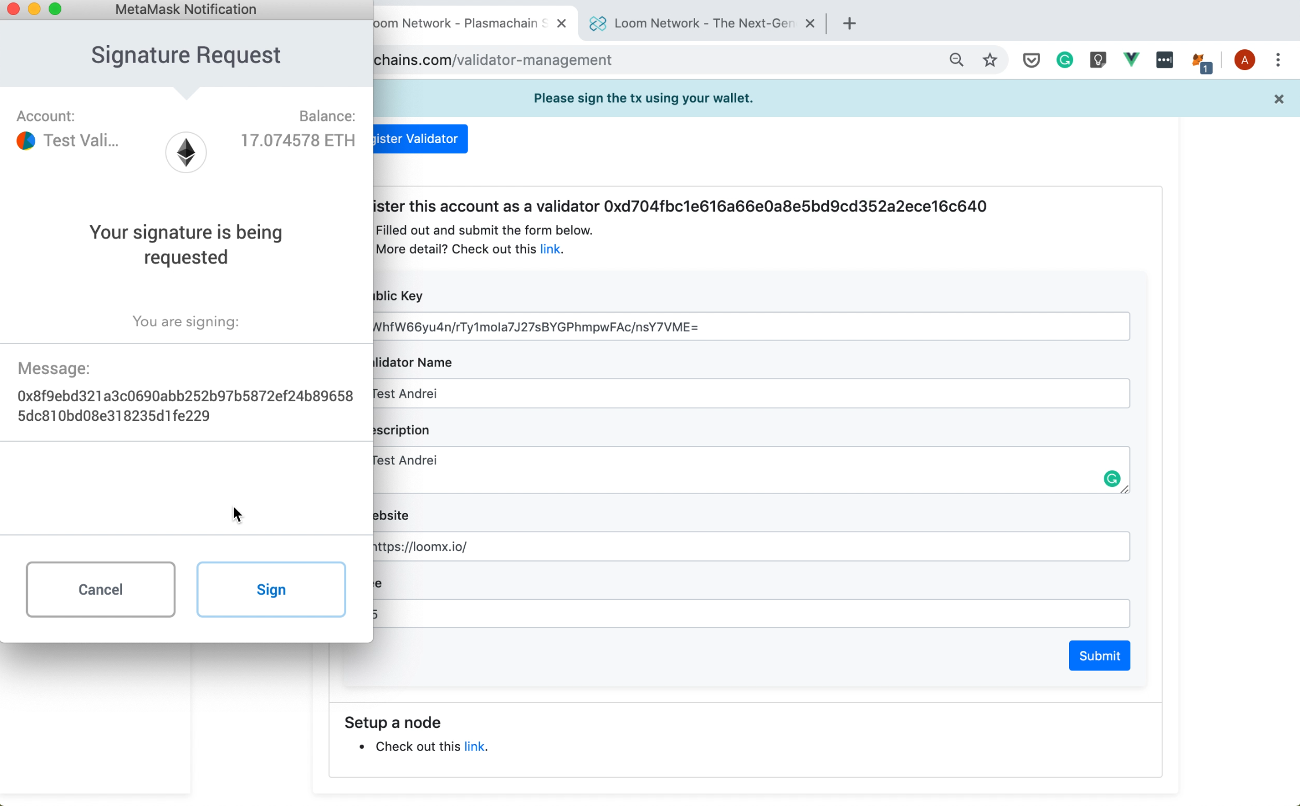Image resolution: width=1300 pixels, height=806 pixels.
Task: Bookmark this page with the star icon
Action: (x=990, y=60)
